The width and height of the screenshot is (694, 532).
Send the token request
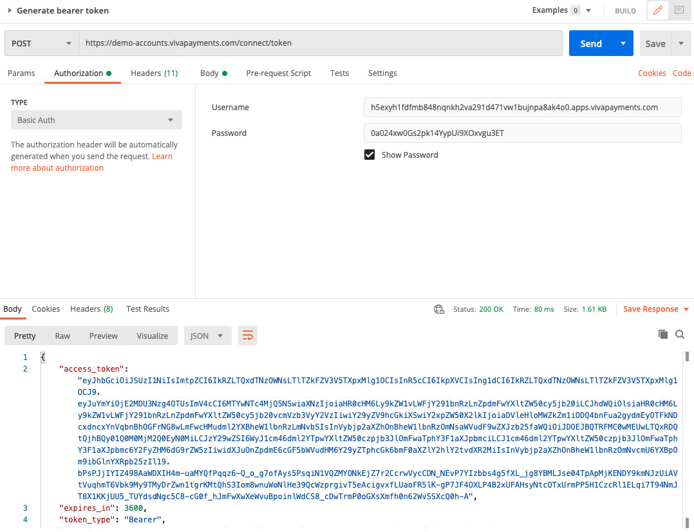590,43
